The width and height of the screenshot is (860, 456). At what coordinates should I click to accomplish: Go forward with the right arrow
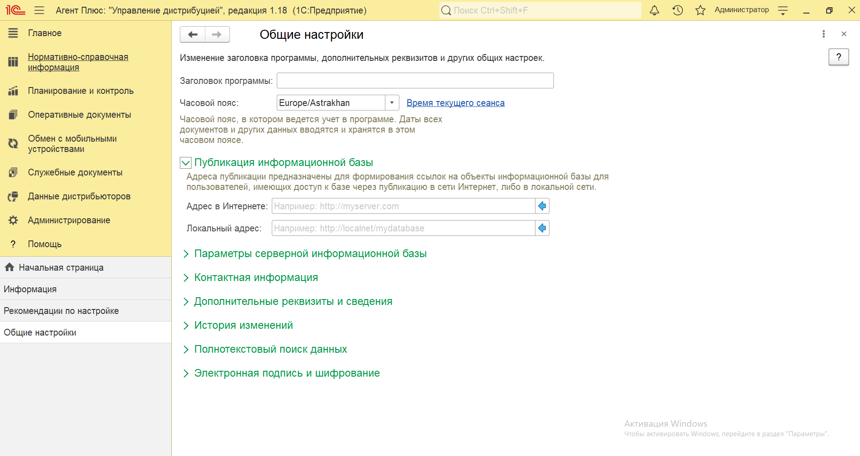tap(217, 34)
